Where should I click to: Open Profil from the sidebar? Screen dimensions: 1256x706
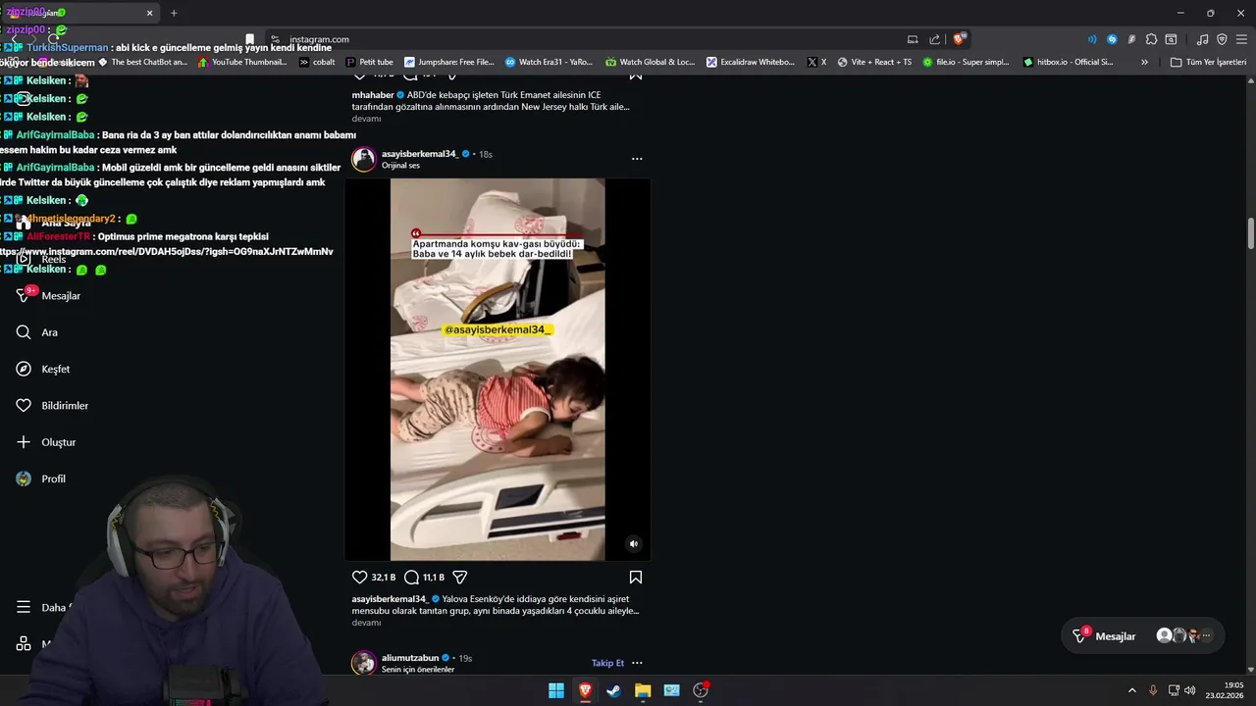41,479
